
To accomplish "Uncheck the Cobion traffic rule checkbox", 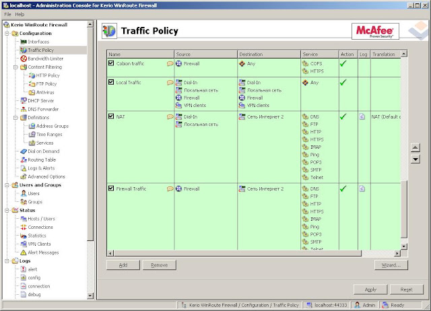I will (x=111, y=63).
